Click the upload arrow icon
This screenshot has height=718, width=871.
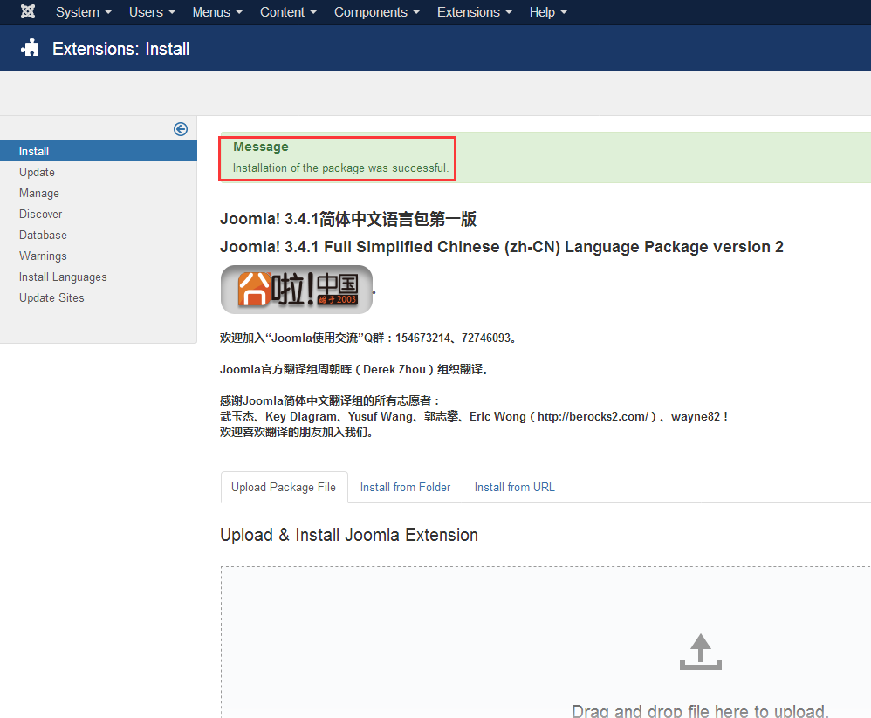click(x=701, y=652)
